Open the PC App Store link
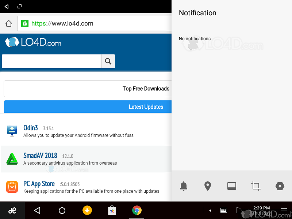This screenshot has width=292, height=219. click(x=39, y=184)
